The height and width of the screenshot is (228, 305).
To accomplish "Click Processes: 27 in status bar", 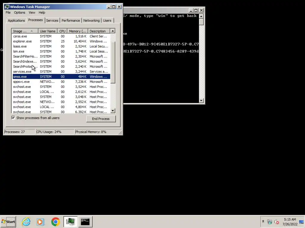I will (x=19, y=132).
